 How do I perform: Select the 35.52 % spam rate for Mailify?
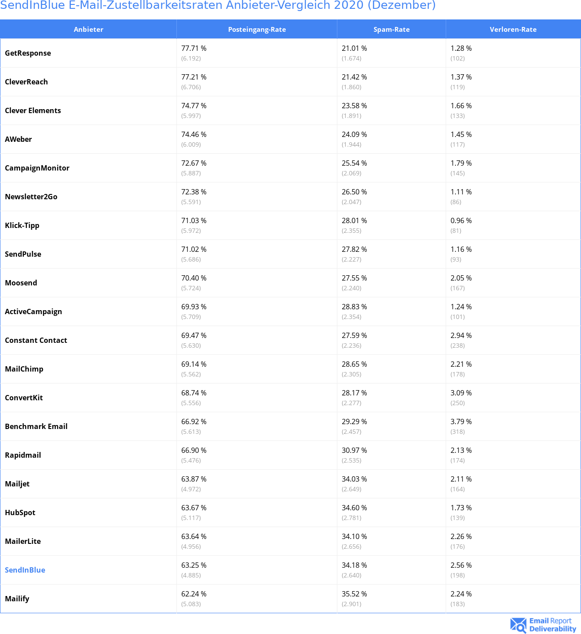pos(354,594)
